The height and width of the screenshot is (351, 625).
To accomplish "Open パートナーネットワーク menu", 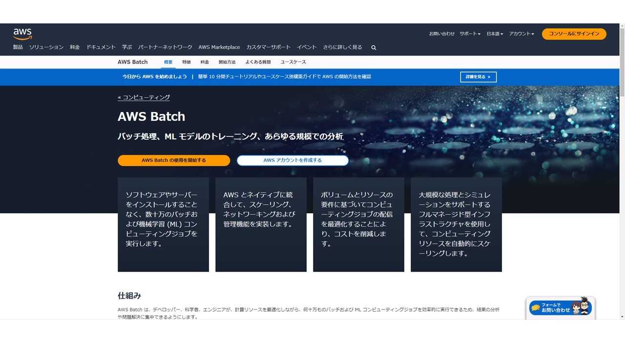I will 165,47.
